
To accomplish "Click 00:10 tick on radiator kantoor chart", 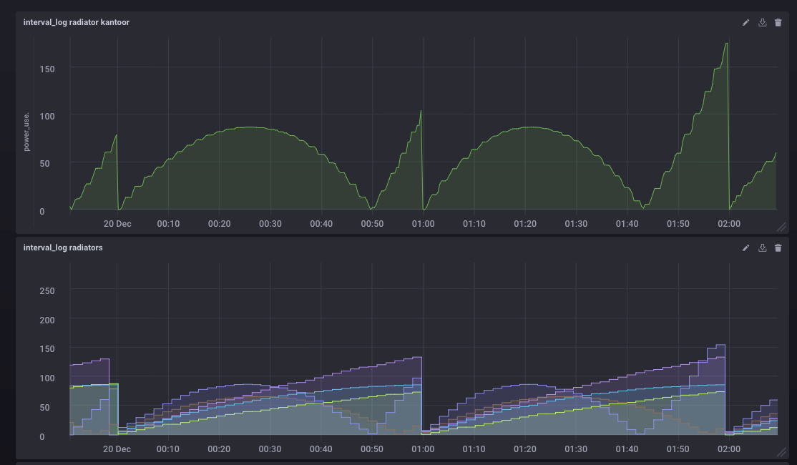I will tap(168, 224).
